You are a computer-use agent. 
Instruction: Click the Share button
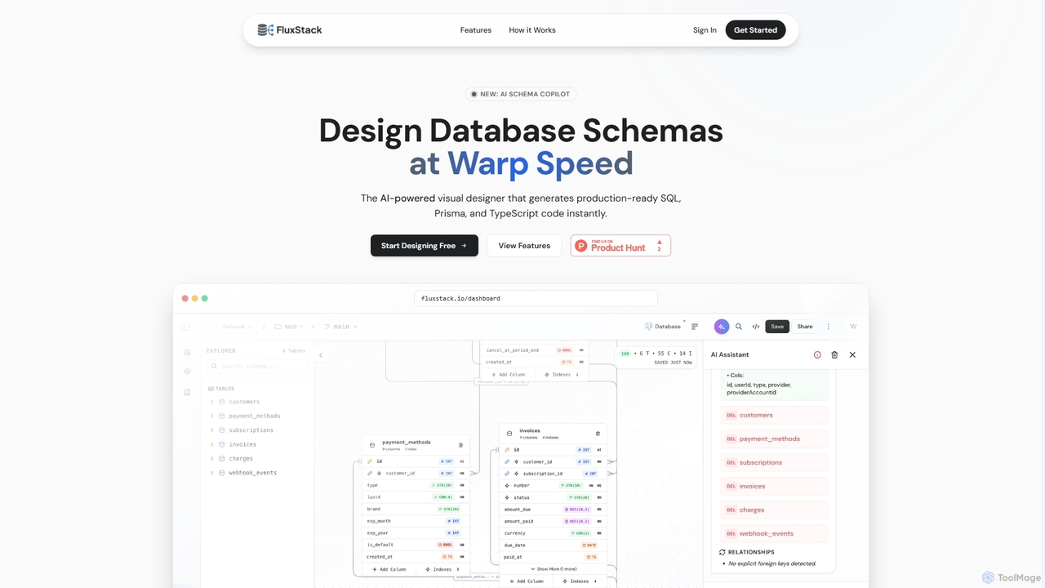(805, 327)
